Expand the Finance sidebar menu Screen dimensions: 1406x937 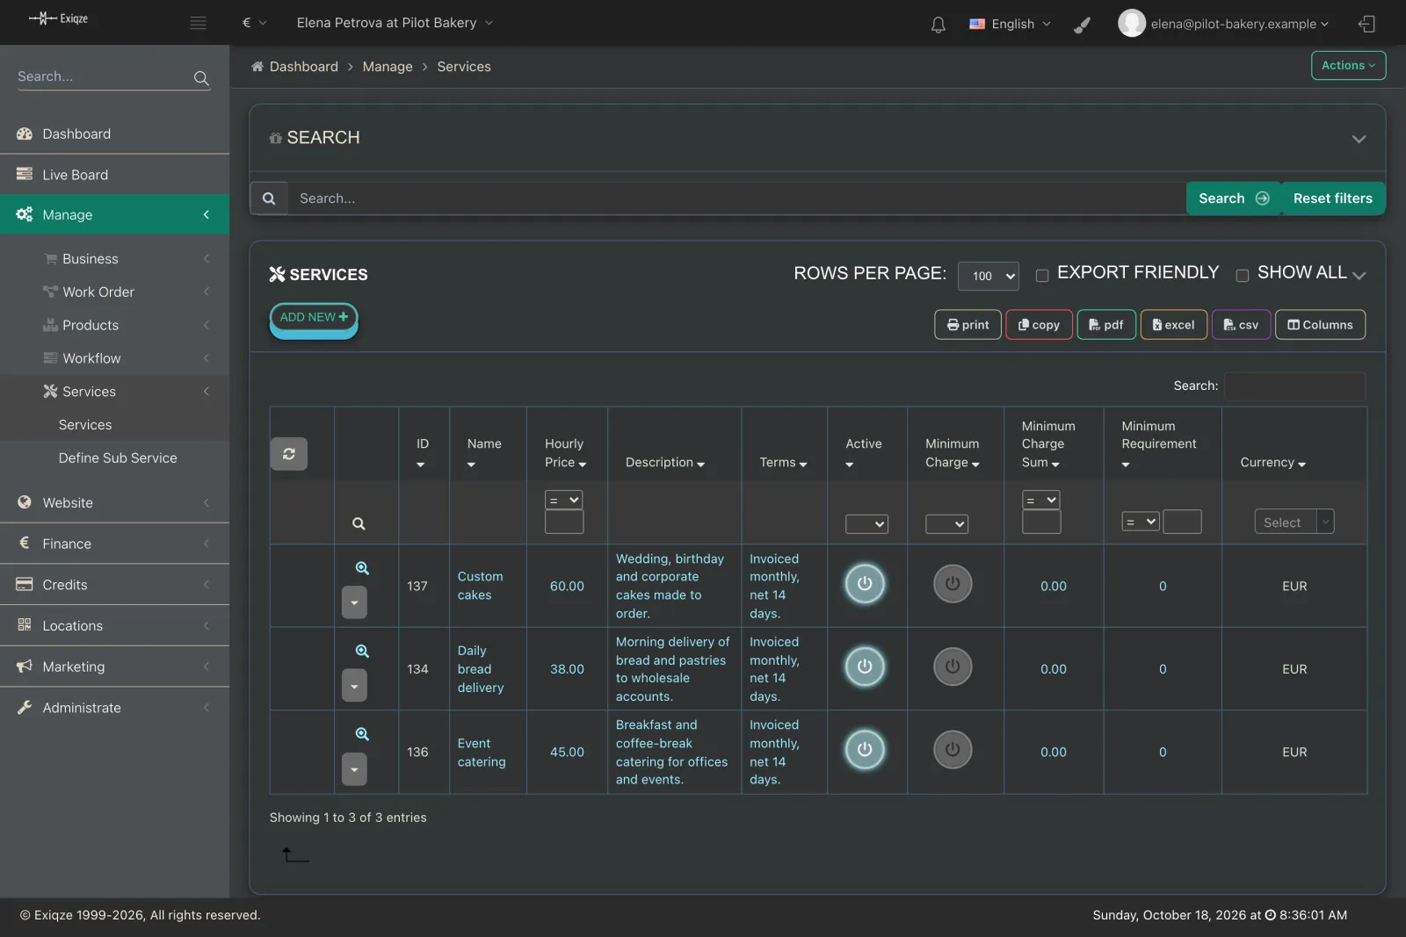pos(114,544)
